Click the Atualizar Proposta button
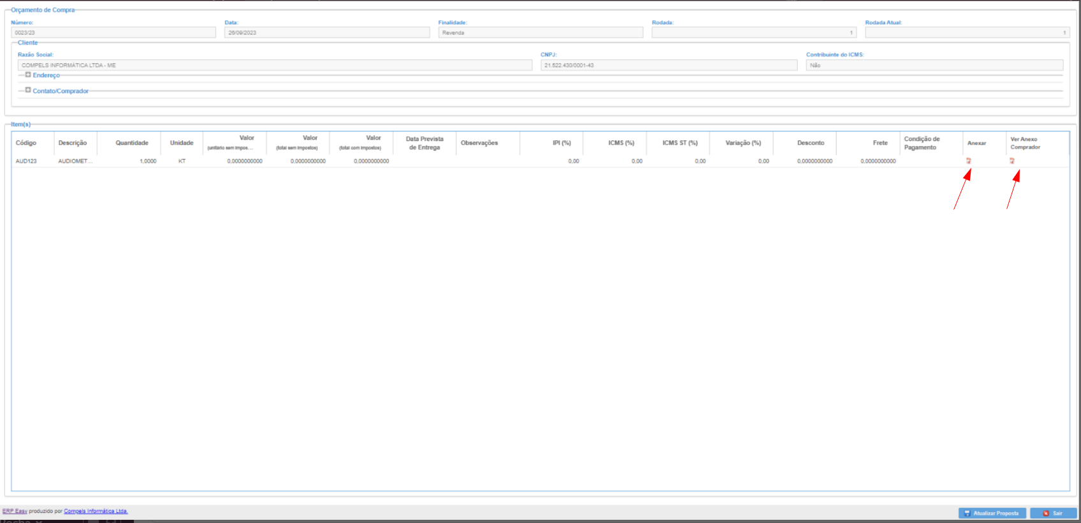This screenshot has height=523, width=1081. [992, 513]
